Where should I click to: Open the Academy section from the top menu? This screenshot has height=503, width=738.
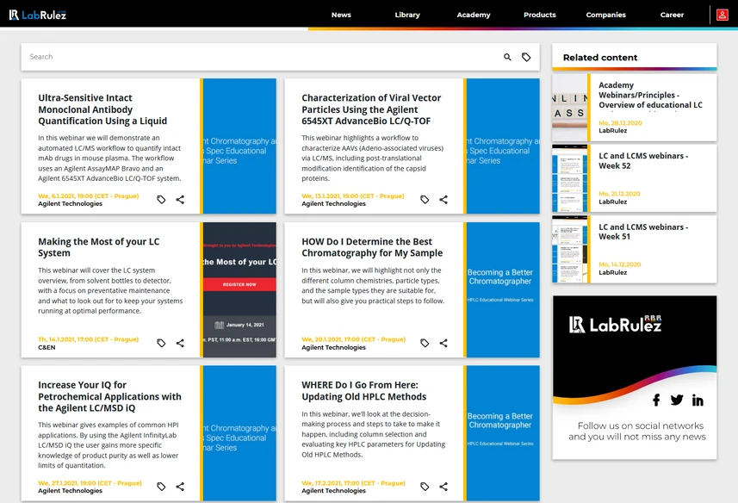point(473,15)
